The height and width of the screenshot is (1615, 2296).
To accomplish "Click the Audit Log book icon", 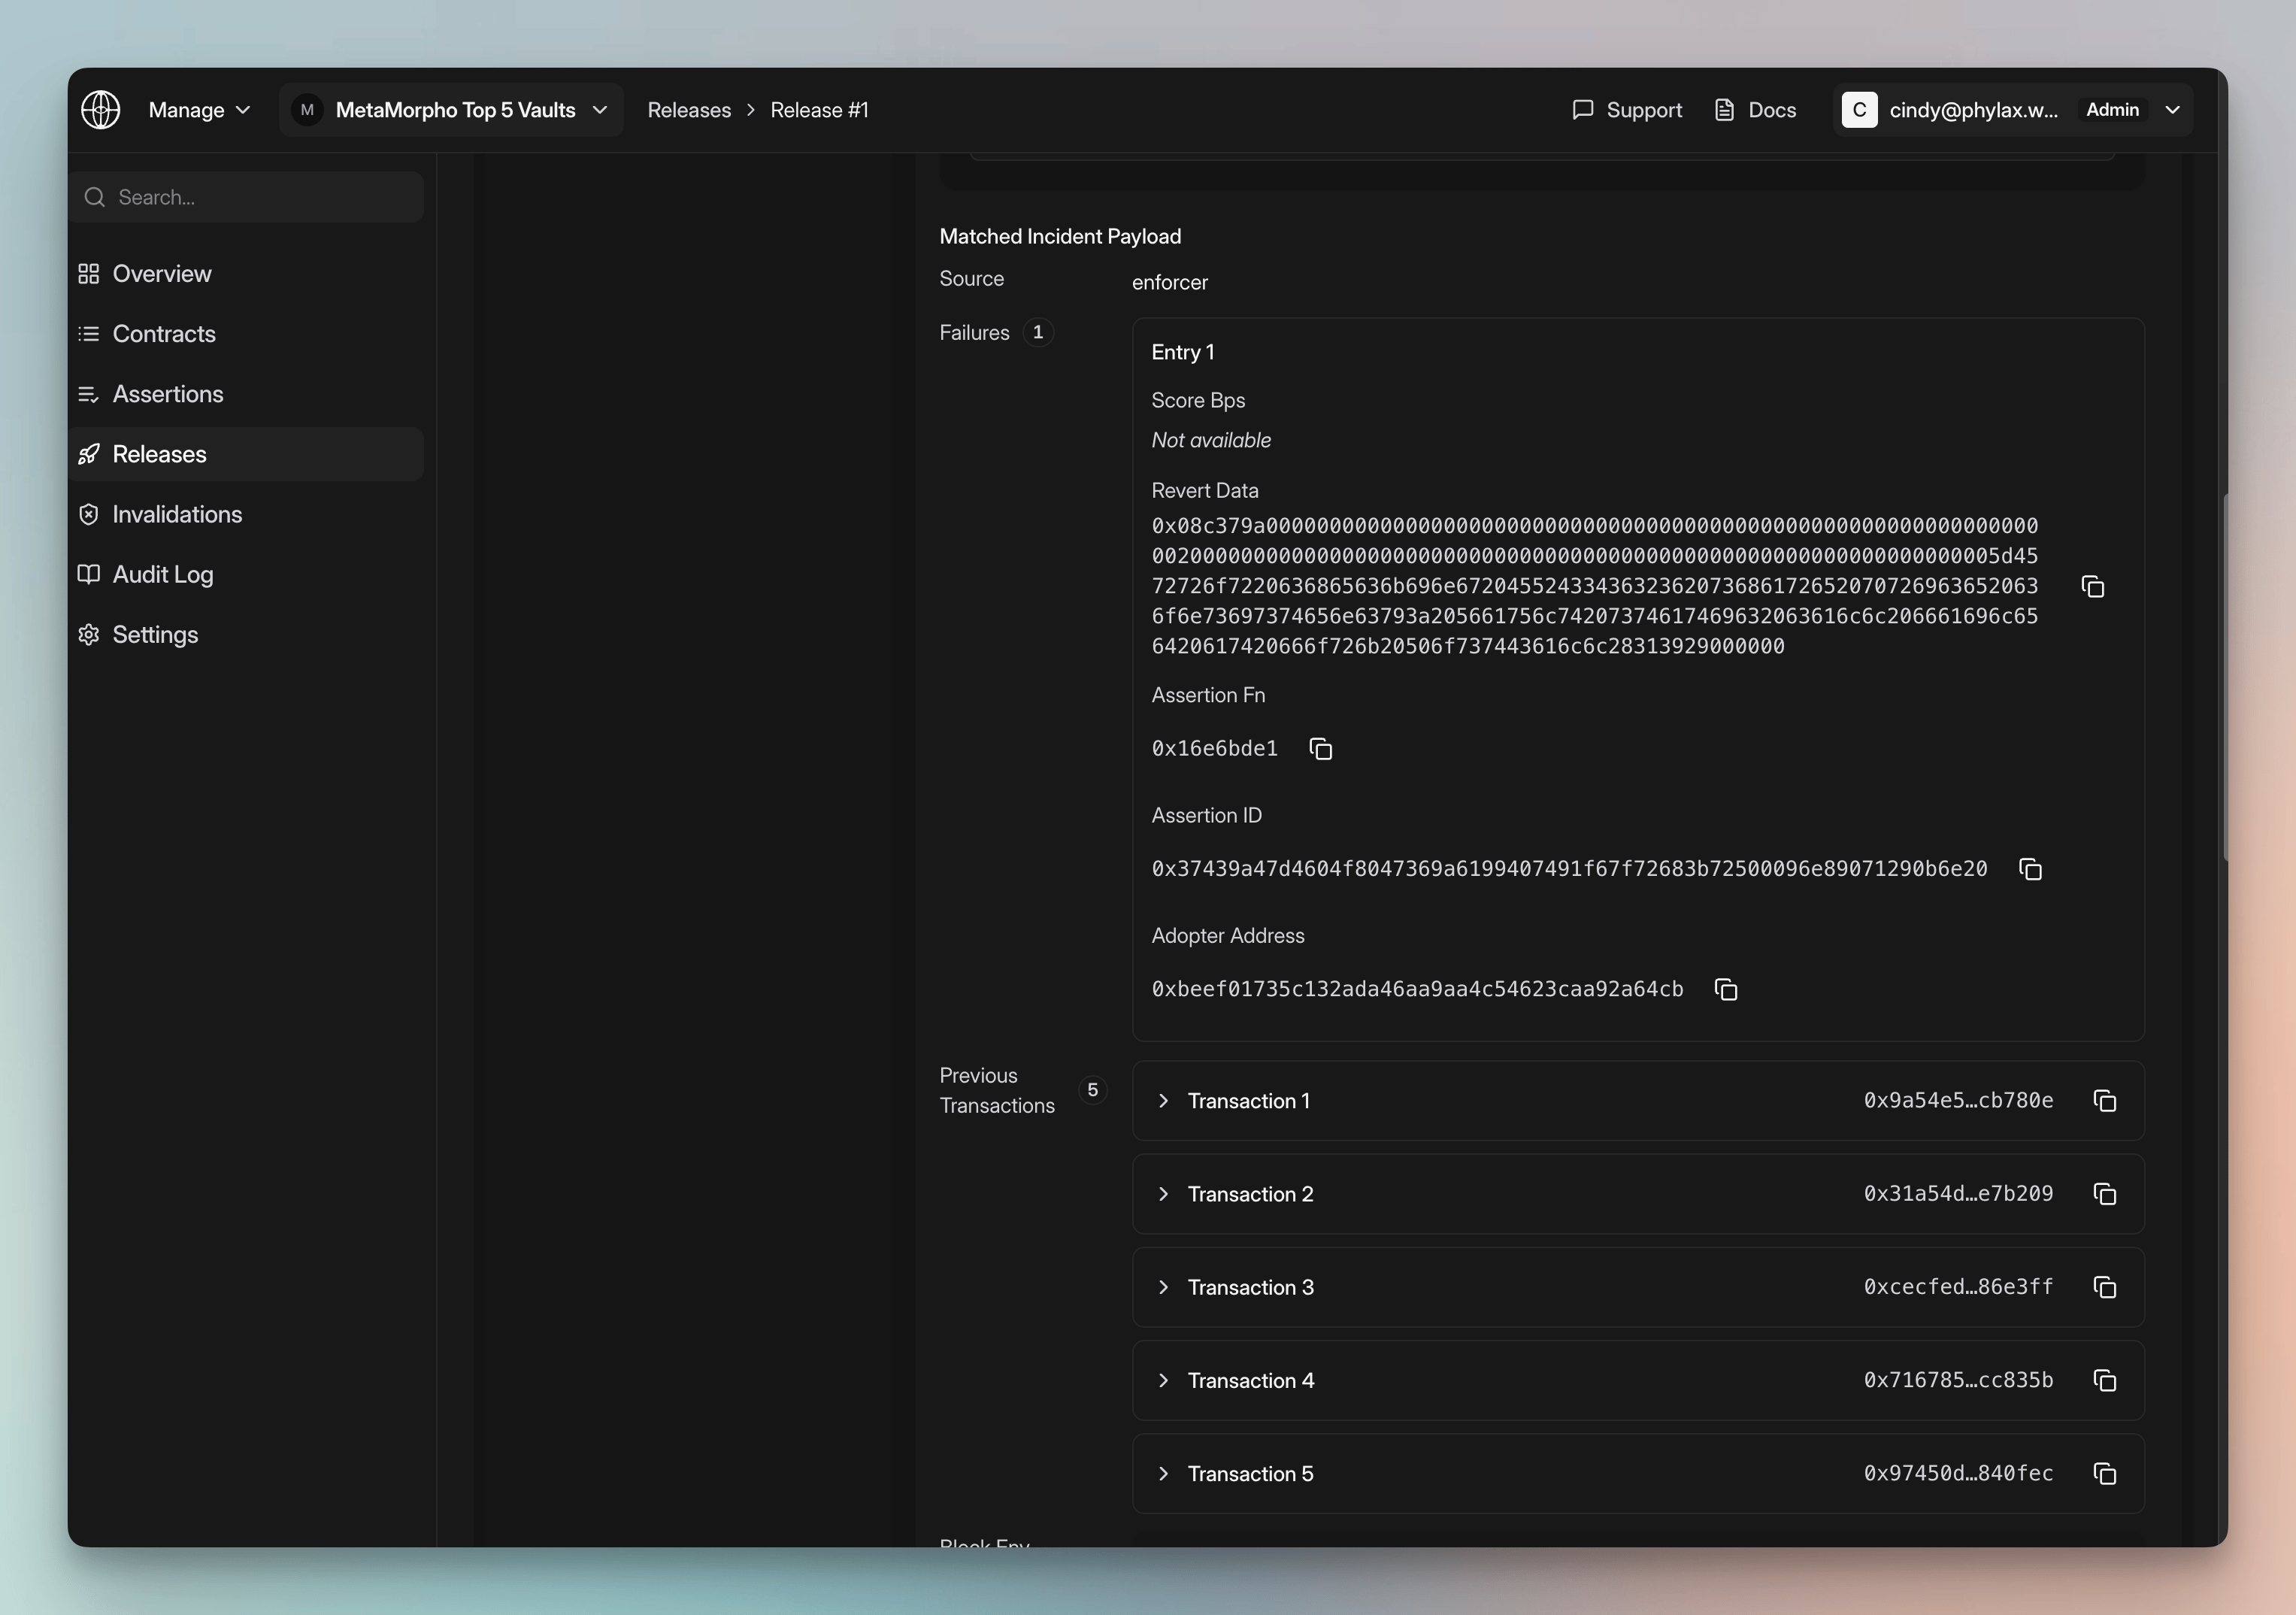I will [89, 574].
